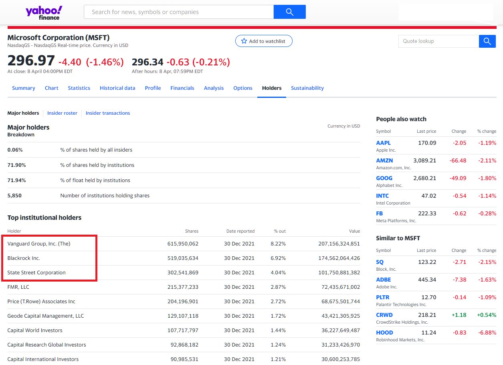503x365 pixels.
Task: Click the Value column header
Action: pyautogui.click(x=354, y=231)
